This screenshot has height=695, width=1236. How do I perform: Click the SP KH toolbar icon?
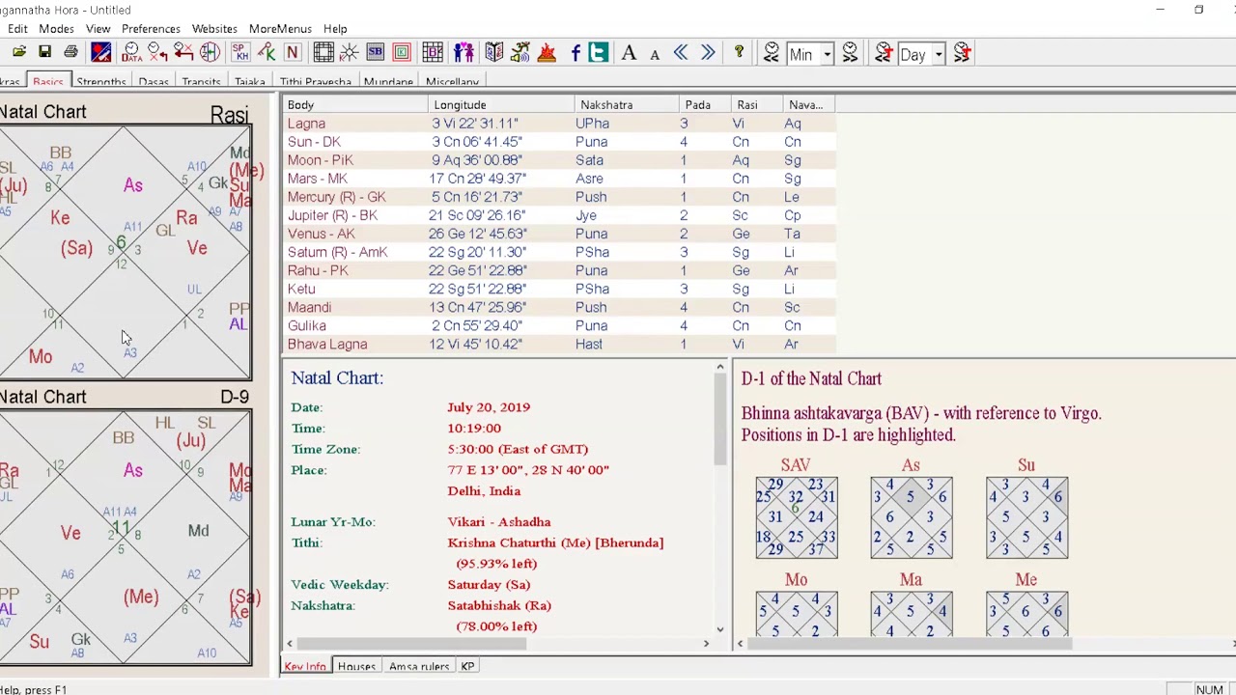click(x=239, y=53)
